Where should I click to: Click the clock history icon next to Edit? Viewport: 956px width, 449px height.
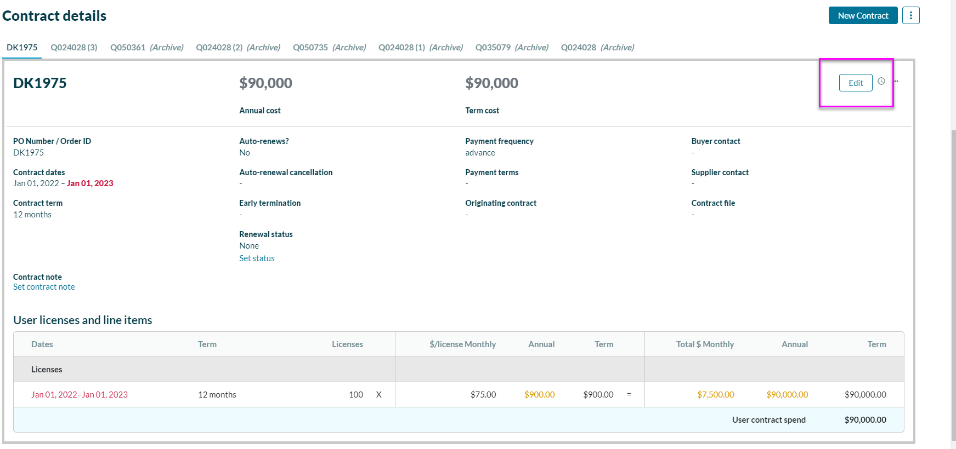click(881, 81)
